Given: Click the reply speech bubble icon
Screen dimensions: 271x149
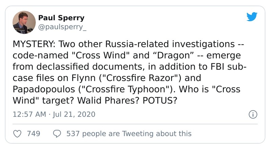Looking at the screenshot, I should click(57, 133).
